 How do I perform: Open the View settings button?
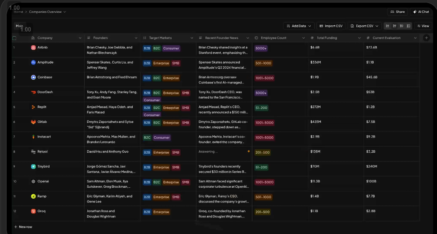(x=423, y=26)
